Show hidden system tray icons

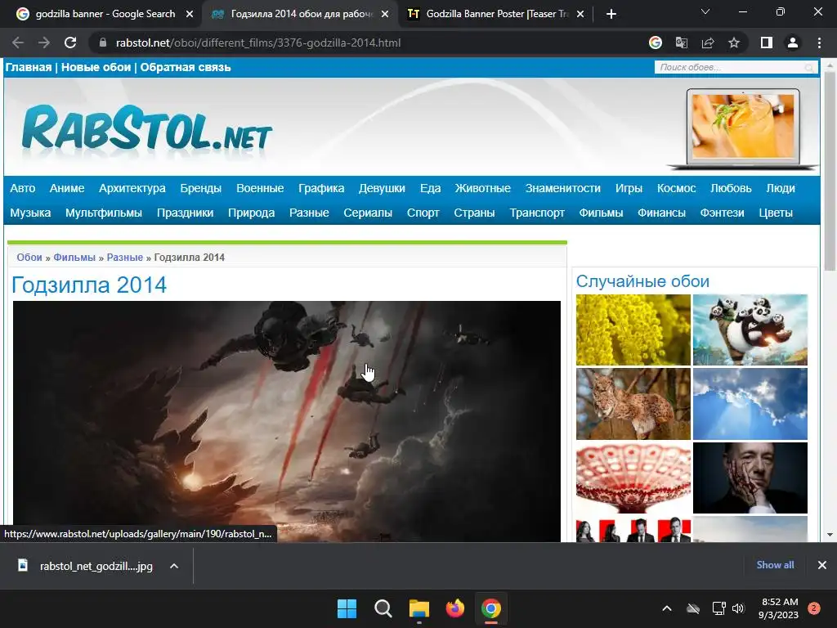[x=667, y=608]
